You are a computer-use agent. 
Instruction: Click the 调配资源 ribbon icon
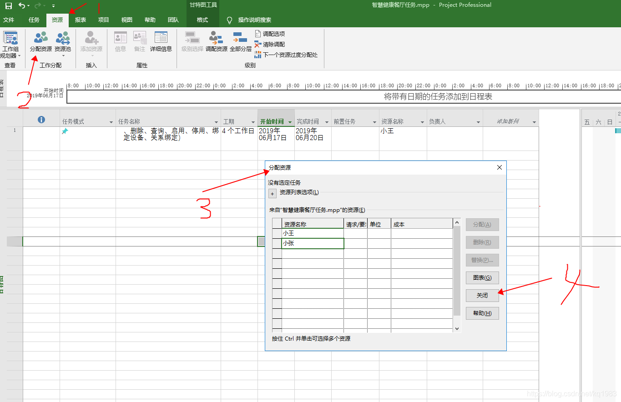pyautogui.click(x=216, y=42)
